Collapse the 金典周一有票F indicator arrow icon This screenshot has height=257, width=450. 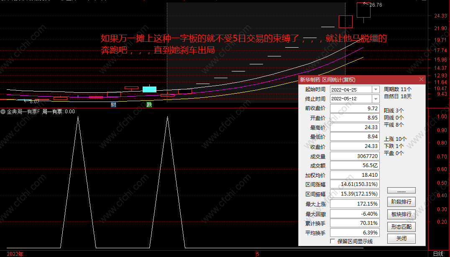3,112
